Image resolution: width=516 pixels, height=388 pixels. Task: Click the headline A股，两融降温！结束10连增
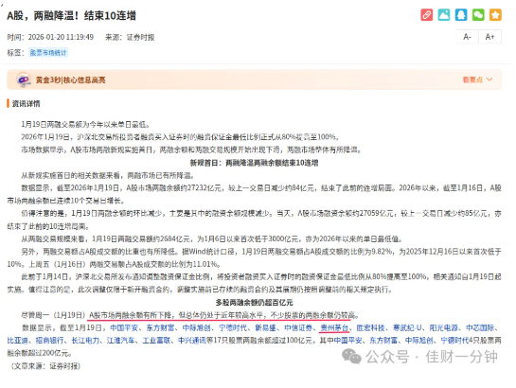pos(71,15)
